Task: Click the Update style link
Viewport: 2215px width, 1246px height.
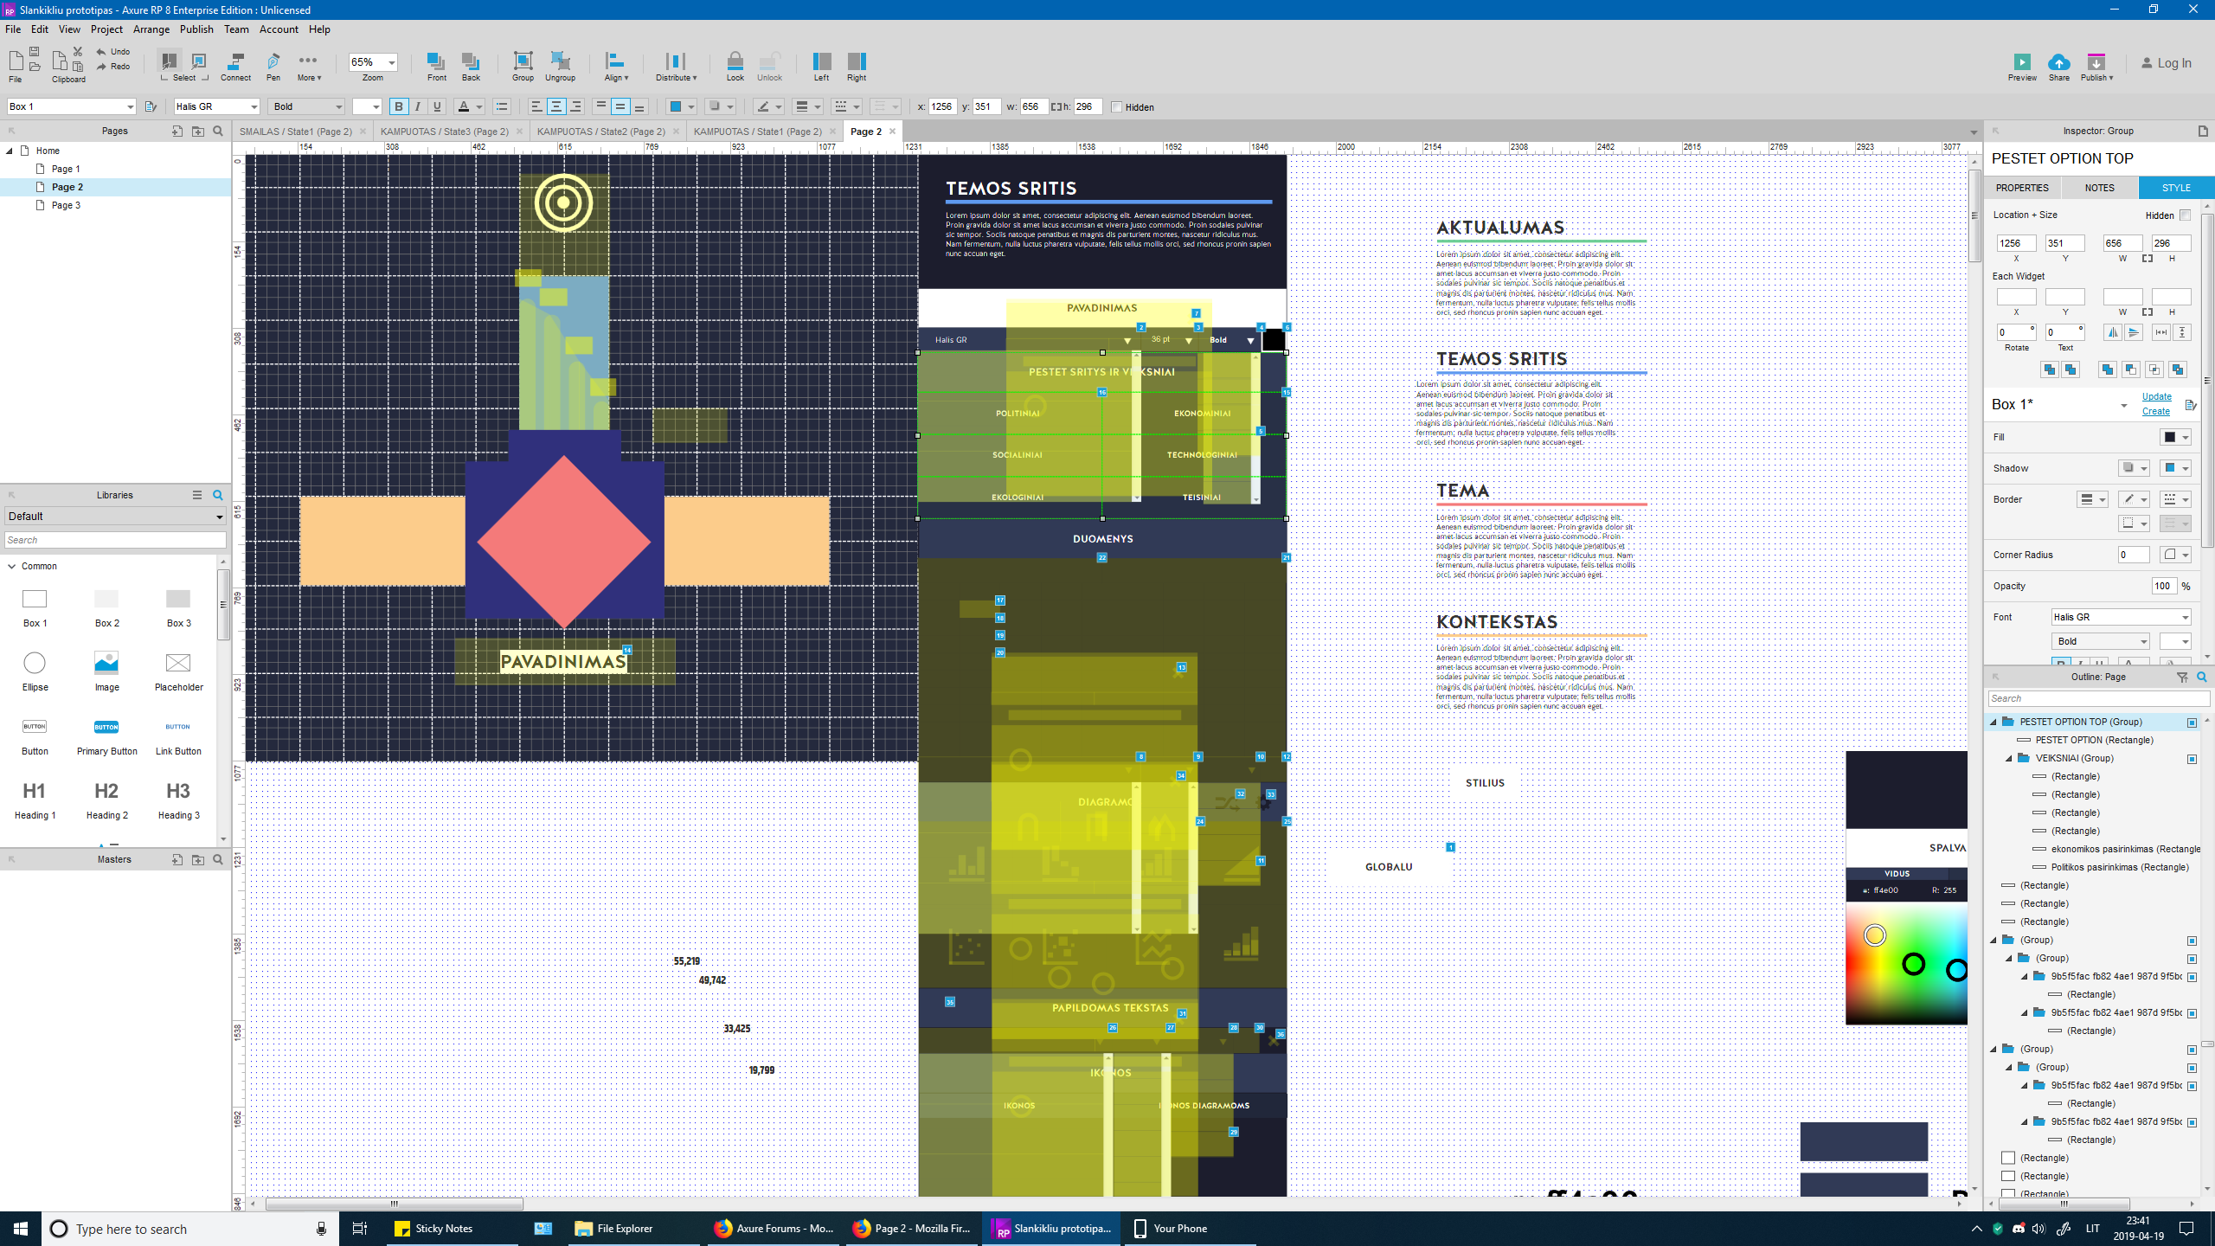Action: pyautogui.click(x=2156, y=396)
